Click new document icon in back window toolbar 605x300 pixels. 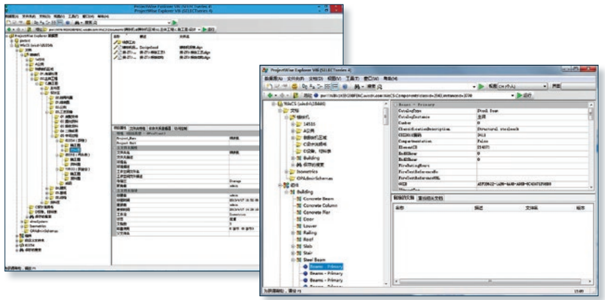point(8,23)
